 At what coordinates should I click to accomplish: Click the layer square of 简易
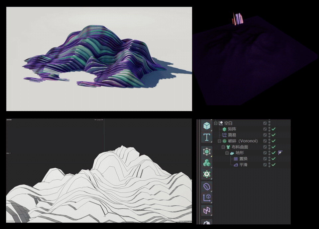(x=265, y=135)
